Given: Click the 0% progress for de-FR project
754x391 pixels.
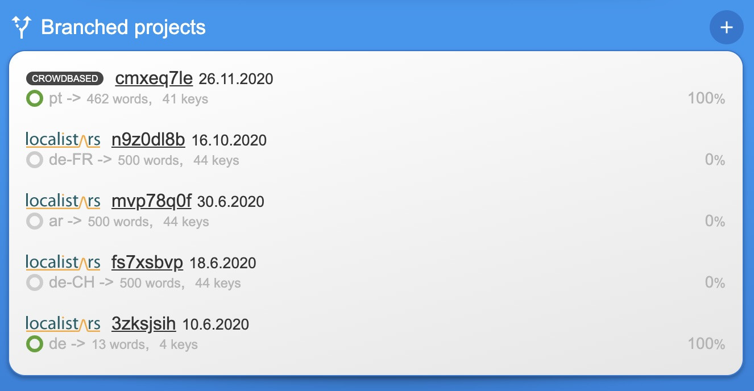Looking at the screenshot, I should (x=715, y=160).
